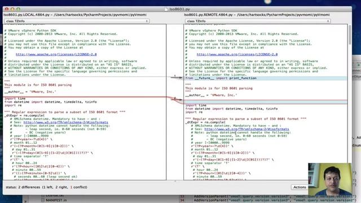Open the w3.org xmlschema link in right pane

246,129
